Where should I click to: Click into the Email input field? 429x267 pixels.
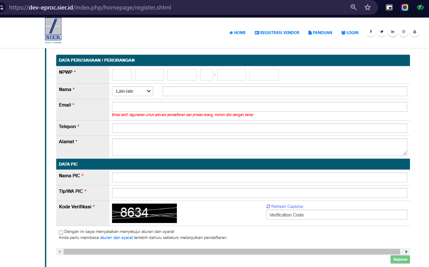click(259, 107)
